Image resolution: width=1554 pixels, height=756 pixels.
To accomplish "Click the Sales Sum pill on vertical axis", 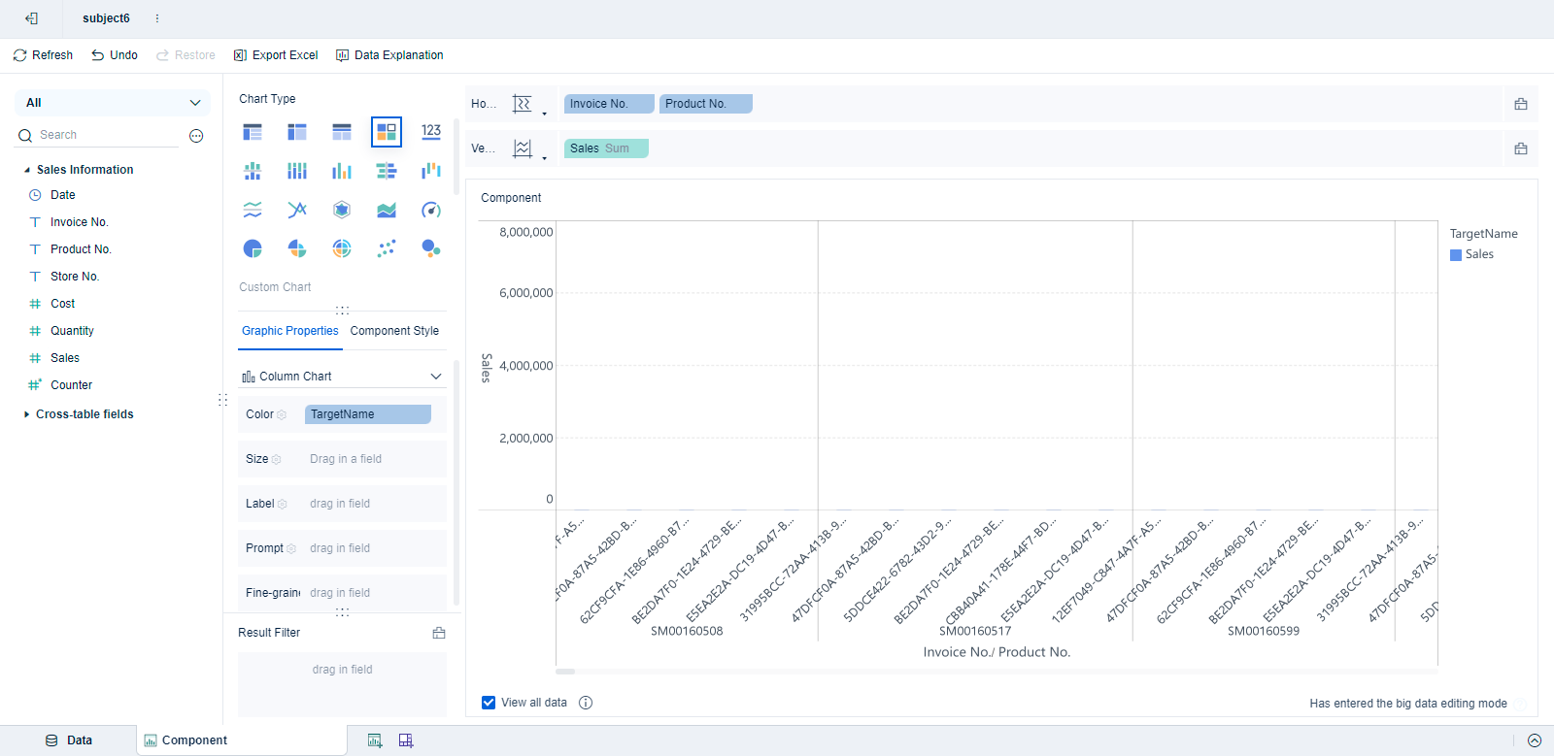I will click(x=606, y=148).
